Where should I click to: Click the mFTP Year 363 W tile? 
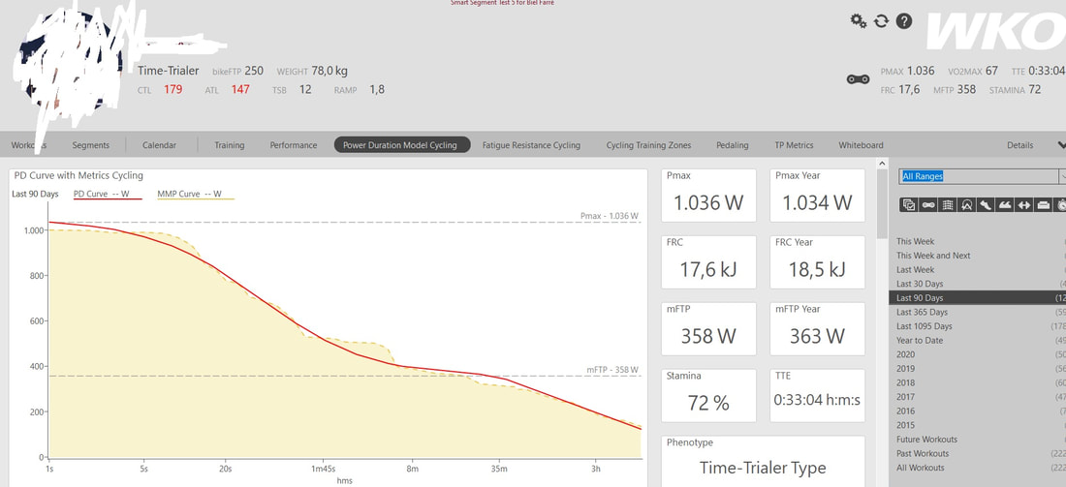tap(817, 329)
